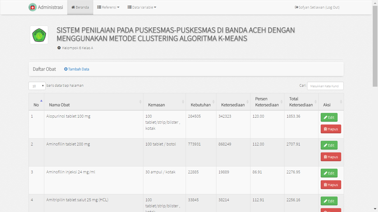Sort by Kemasan column sort icon
Screen dimensions: 378x212
[183, 102]
